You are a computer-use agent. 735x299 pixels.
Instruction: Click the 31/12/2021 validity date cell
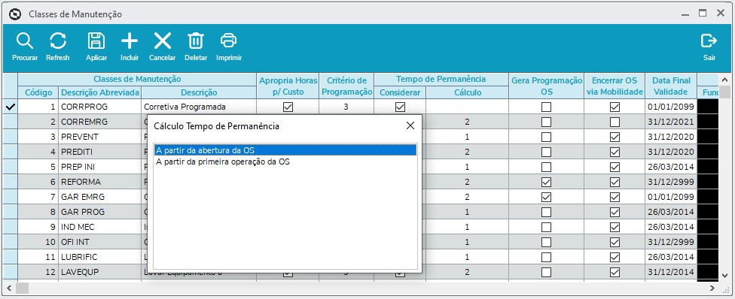coord(671,122)
